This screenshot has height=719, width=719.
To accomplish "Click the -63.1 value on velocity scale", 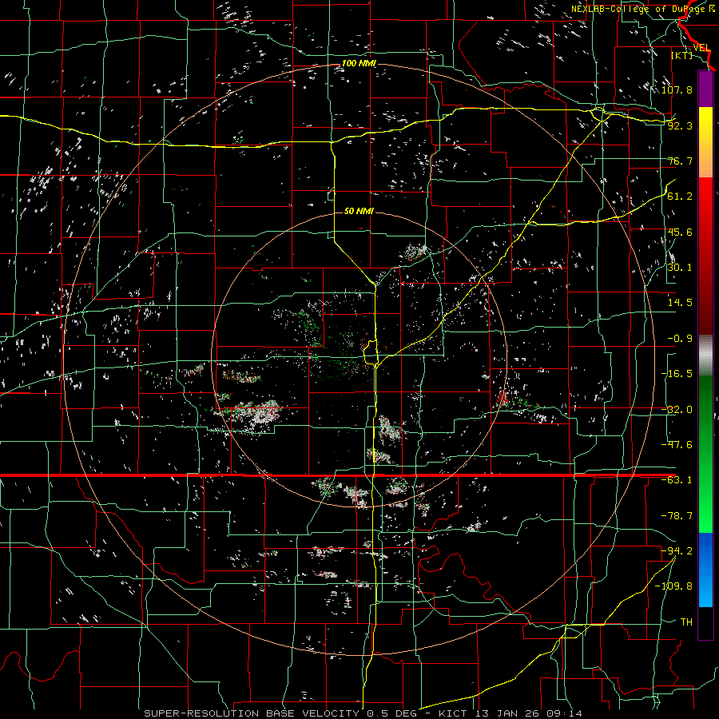I will tap(677, 480).
